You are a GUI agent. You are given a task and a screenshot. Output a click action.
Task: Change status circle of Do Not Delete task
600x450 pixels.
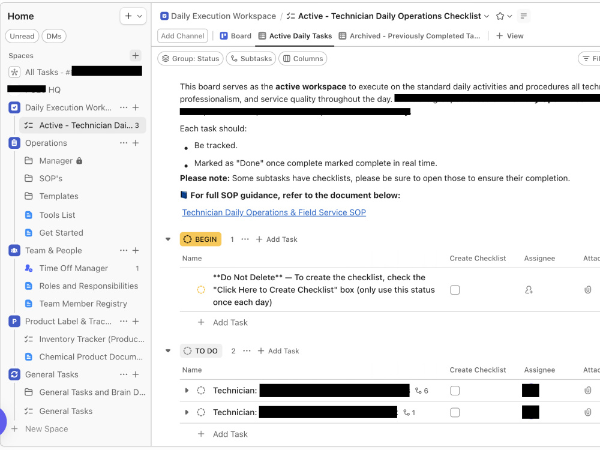coord(201,290)
